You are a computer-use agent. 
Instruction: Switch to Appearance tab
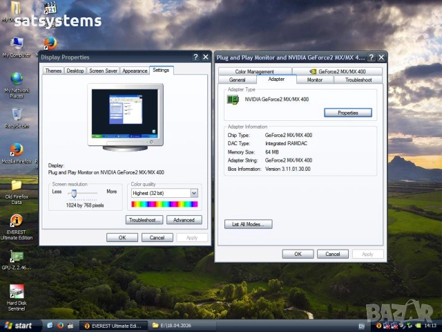point(135,71)
